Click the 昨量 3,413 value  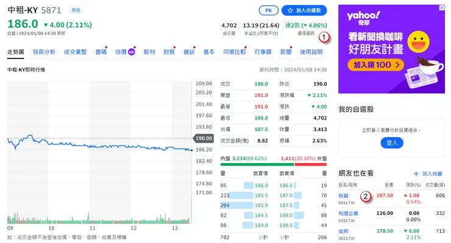[x=320, y=129]
